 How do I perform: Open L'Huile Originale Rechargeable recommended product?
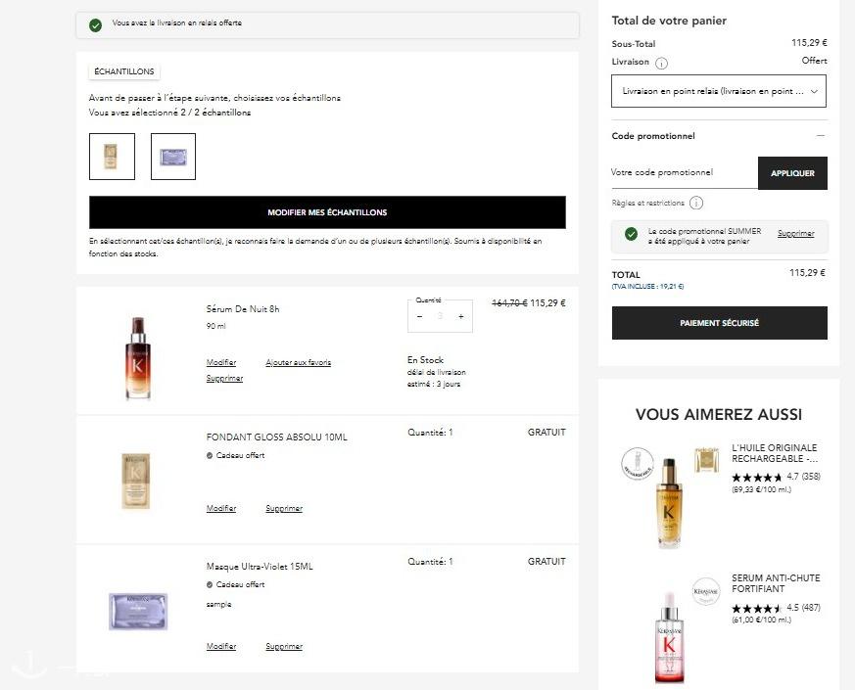(774, 451)
